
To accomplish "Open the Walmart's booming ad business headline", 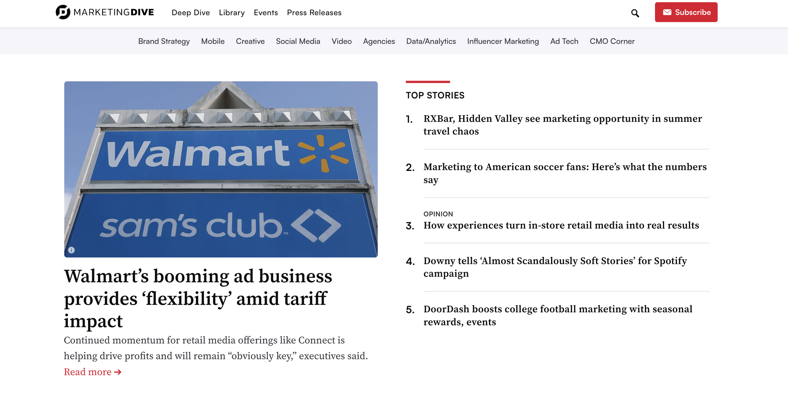I will (x=198, y=298).
